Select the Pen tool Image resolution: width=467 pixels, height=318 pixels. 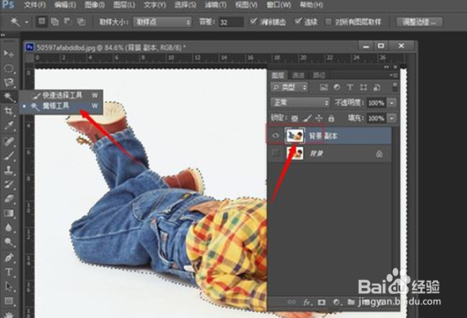[x=8, y=257]
